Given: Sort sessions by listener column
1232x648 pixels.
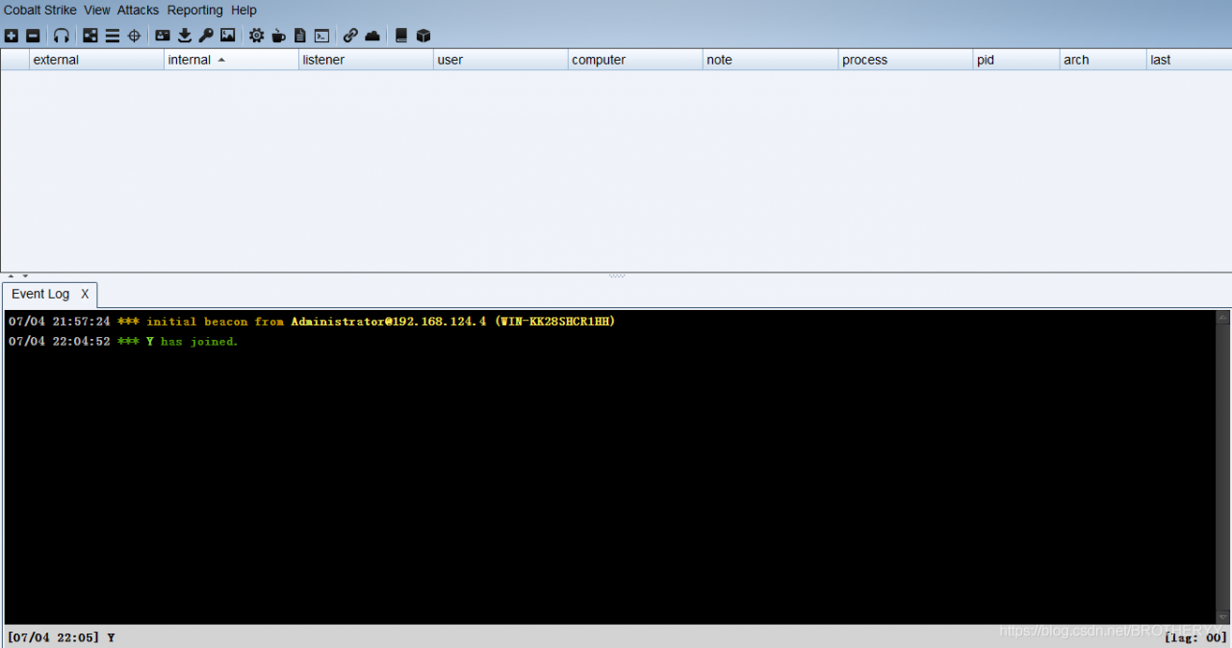Looking at the screenshot, I should coord(366,60).
